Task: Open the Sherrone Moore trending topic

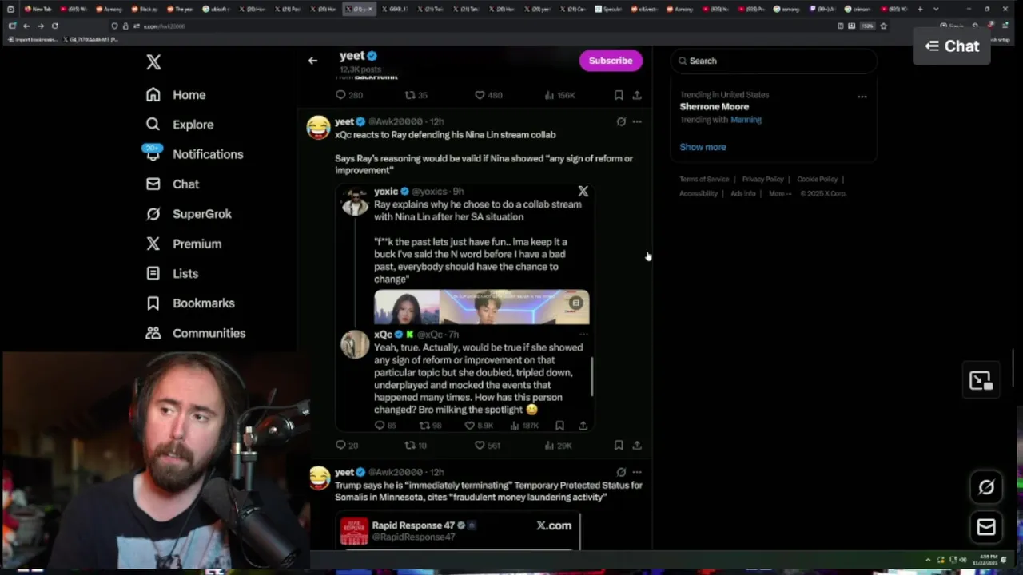Action: [714, 106]
